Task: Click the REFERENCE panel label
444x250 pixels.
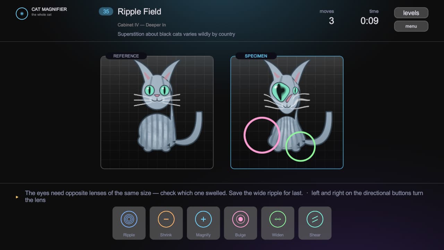Action: 126,56
